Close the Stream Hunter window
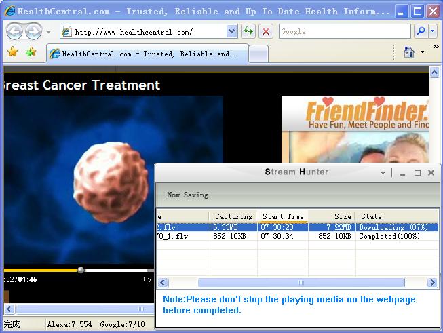 pyautogui.click(x=431, y=172)
